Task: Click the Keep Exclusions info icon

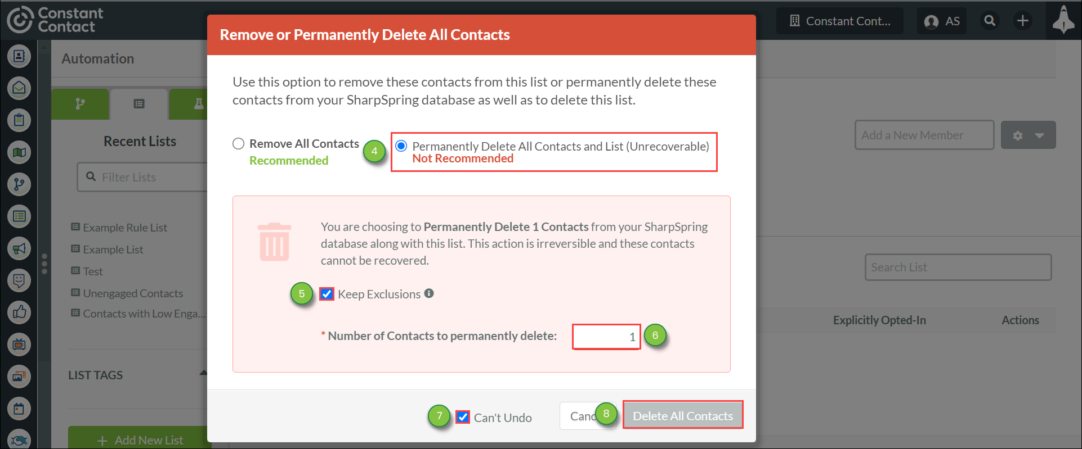Action: pyautogui.click(x=429, y=293)
